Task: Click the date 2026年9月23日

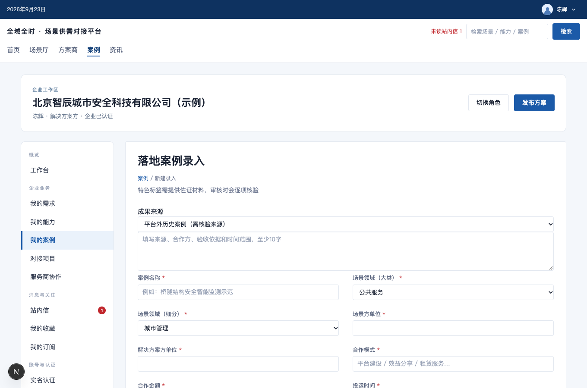Action: point(26,9)
